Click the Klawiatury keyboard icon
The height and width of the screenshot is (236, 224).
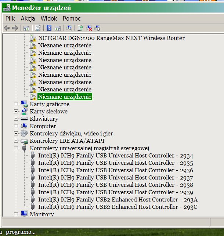pyautogui.click(x=24, y=119)
